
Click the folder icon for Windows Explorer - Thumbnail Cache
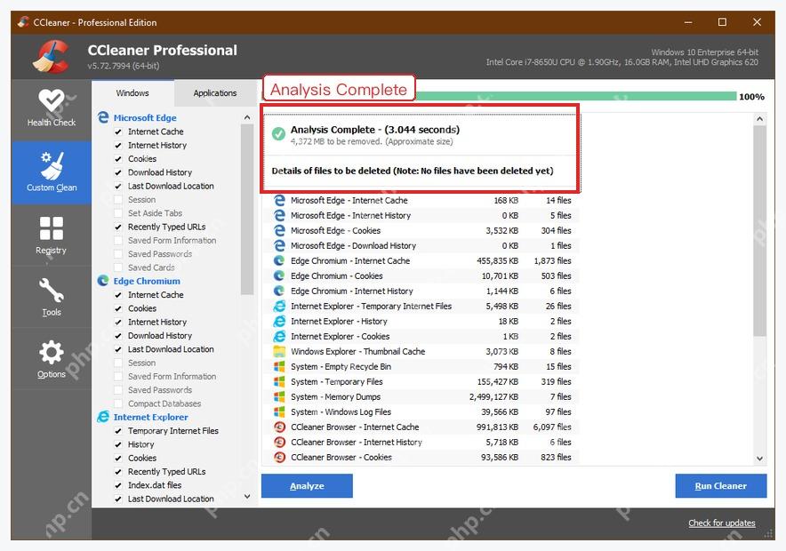pyautogui.click(x=279, y=351)
